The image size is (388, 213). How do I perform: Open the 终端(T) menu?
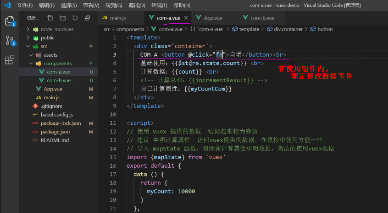[159, 5]
